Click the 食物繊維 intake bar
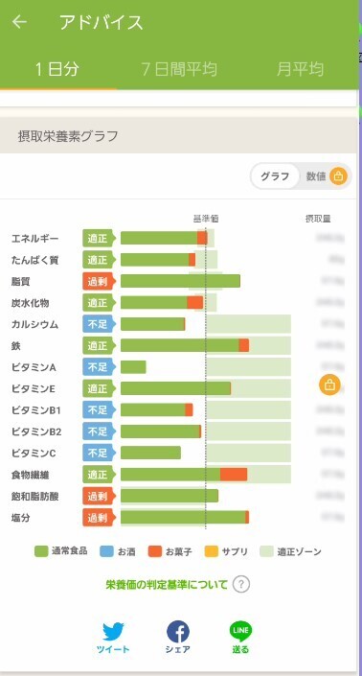The width and height of the screenshot is (362, 676). 184,475
